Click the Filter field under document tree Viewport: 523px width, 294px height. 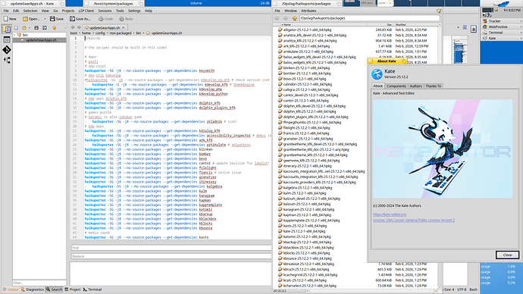39,283
